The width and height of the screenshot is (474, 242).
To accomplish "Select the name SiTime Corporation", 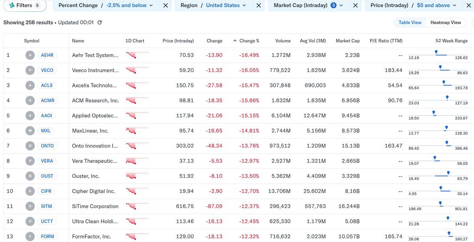I will (x=95, y=206).
